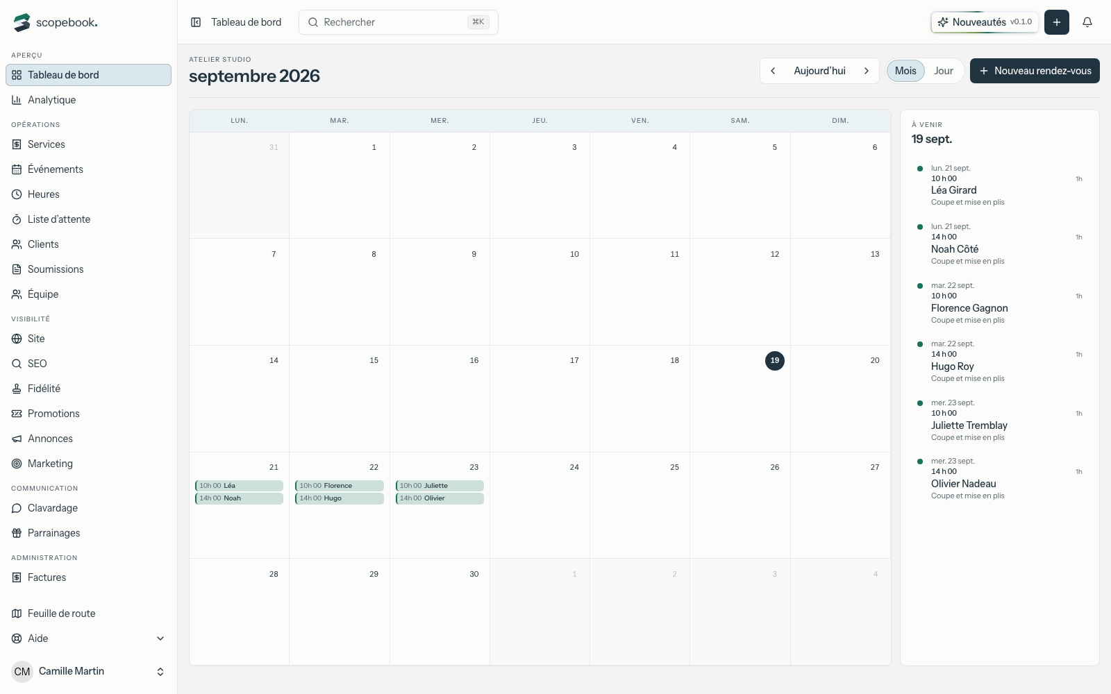Collapse the sidebar with the panel icon
The height and width of the screenshot is (694, 1111).
click(x=196, y=22)
